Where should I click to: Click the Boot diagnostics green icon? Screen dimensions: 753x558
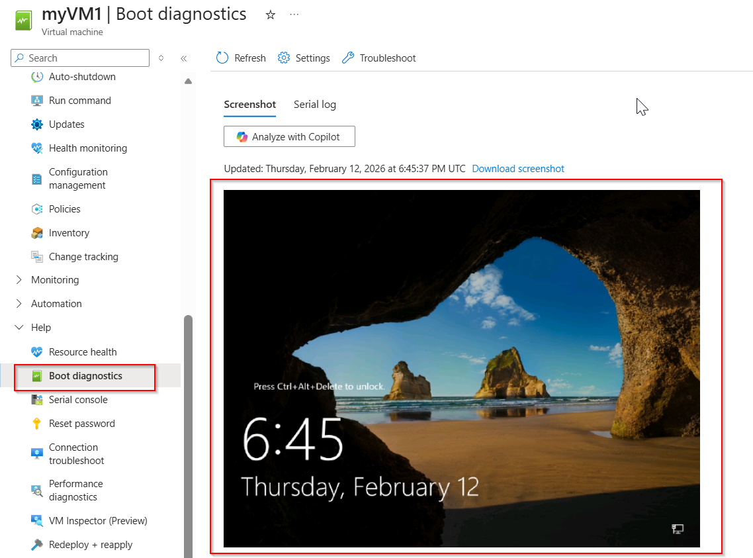[37, 376]
